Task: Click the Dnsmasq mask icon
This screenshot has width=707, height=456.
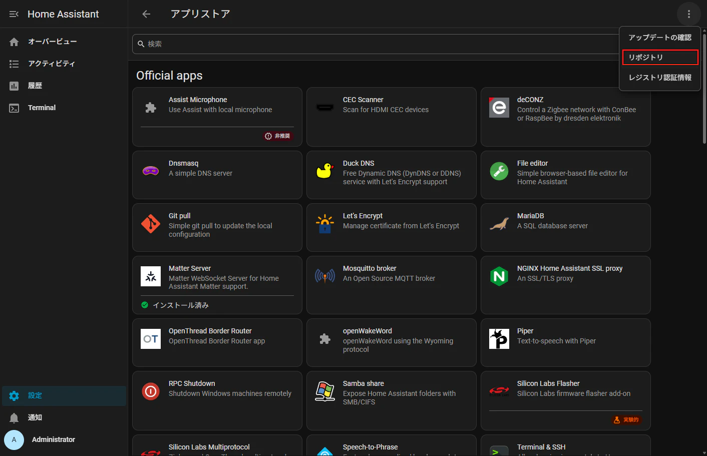Action: pos(151,171)
